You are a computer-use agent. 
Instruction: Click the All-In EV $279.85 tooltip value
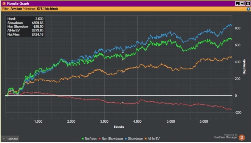38,30
